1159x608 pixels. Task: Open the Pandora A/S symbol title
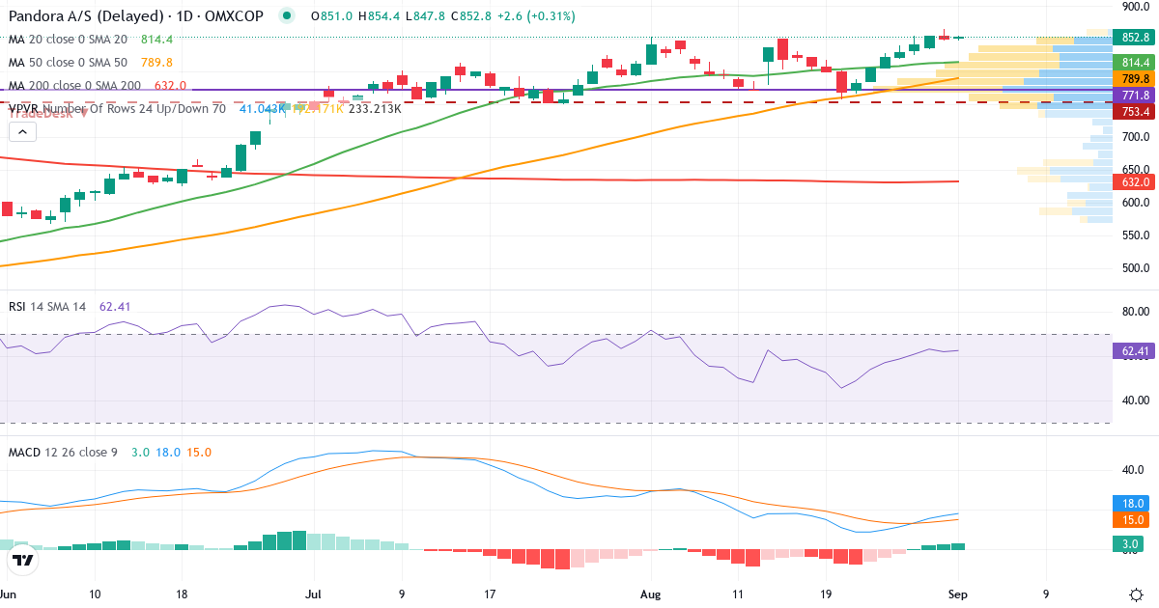137,15
